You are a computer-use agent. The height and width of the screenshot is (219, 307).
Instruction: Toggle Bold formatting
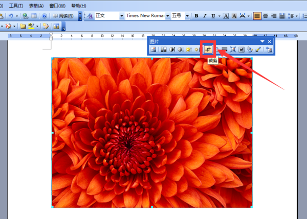pos(196,16)
